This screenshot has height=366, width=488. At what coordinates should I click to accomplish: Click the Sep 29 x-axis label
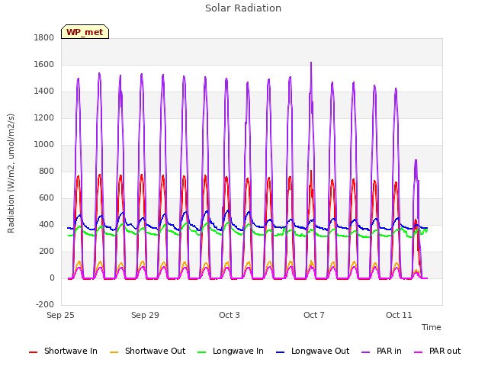[x=145, y=315]
